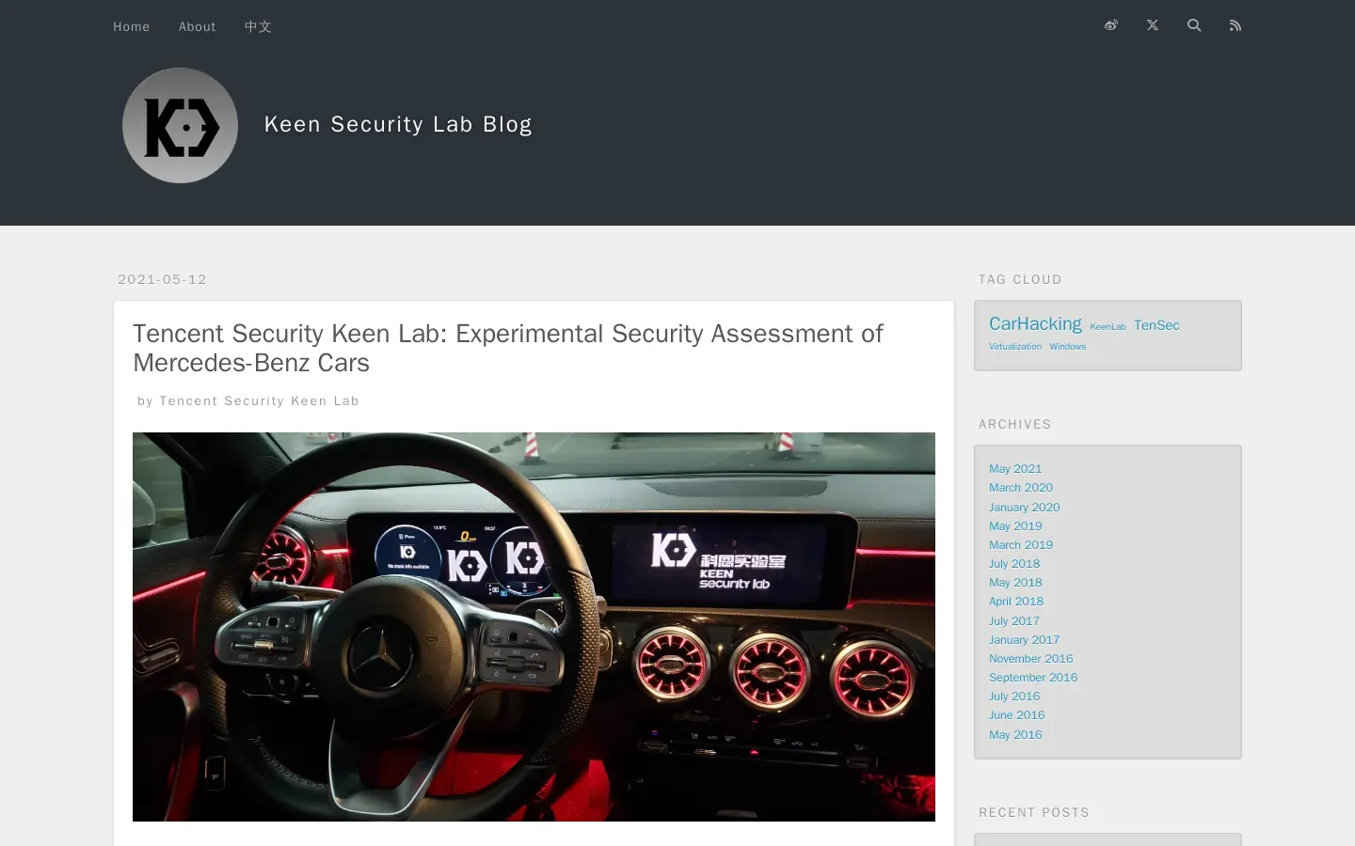Select the KeenLab tag
This screenshot has height=846, width=1355.
1108,327
